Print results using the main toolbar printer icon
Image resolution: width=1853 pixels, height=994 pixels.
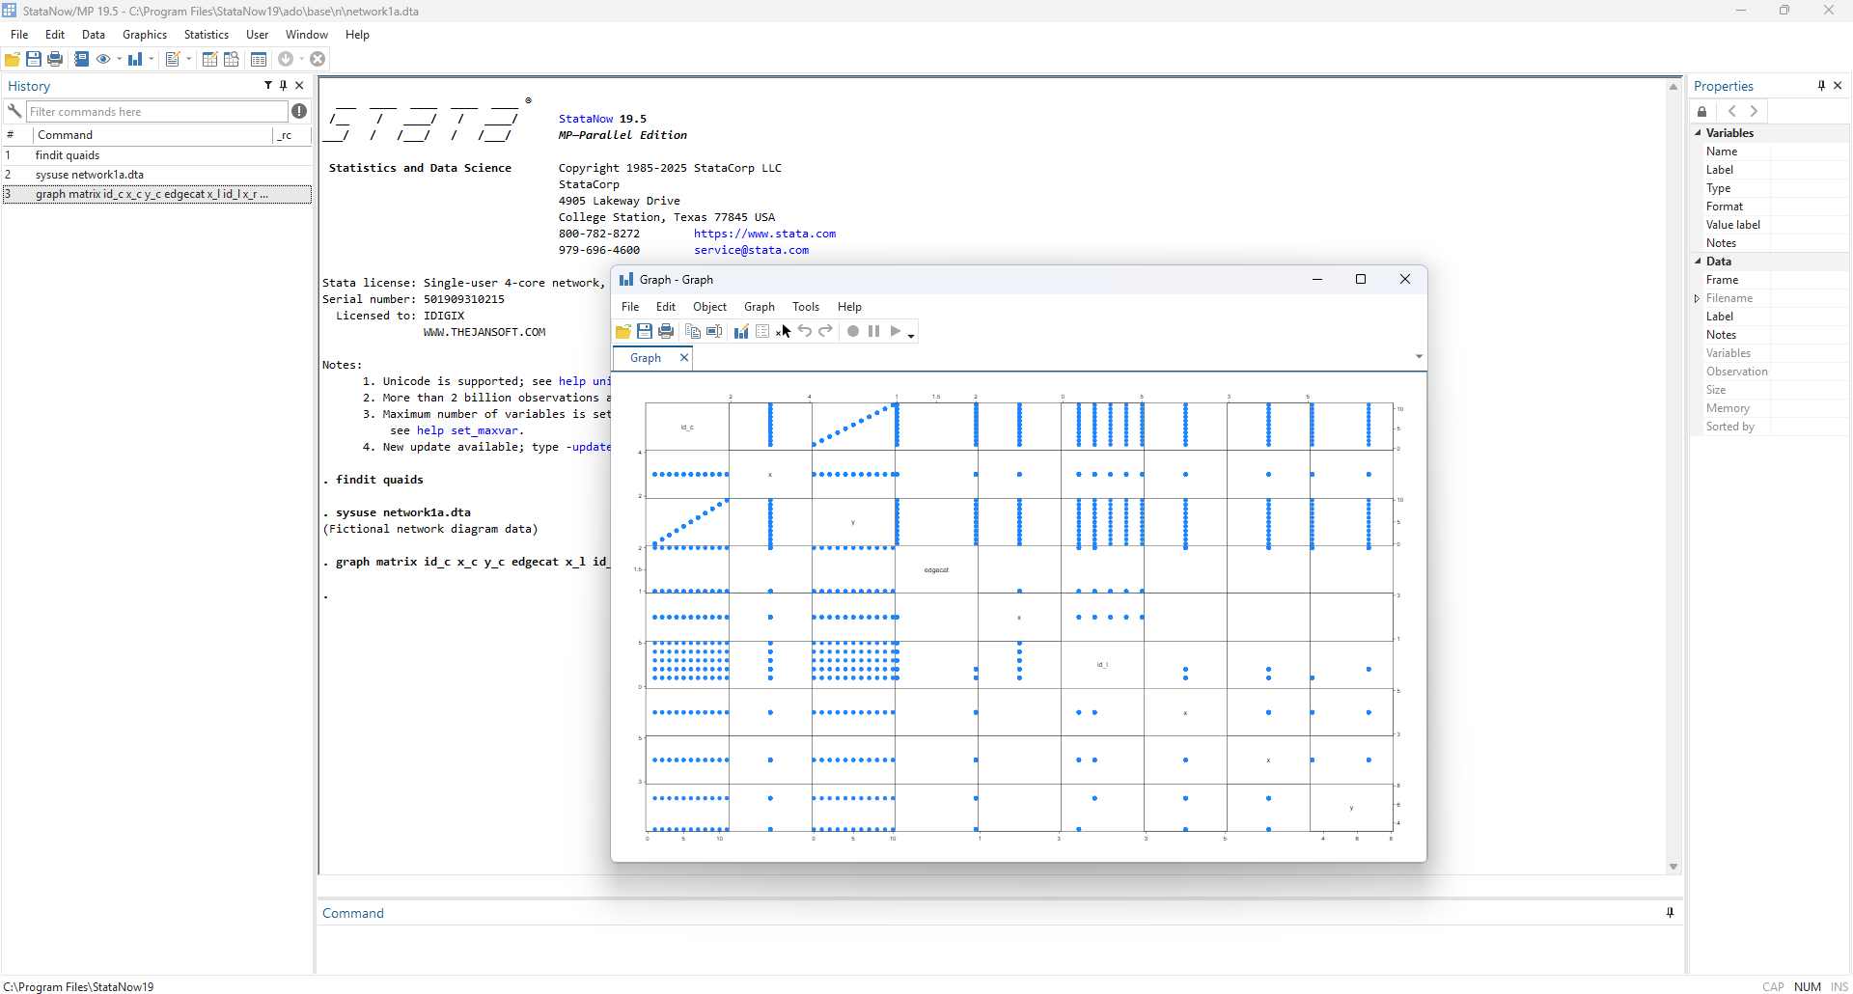point(55,60)
